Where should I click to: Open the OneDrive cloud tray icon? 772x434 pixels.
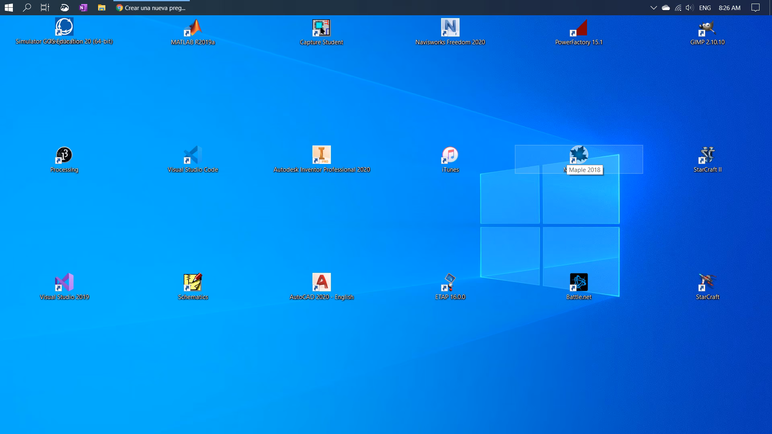[x=666, y=8]
